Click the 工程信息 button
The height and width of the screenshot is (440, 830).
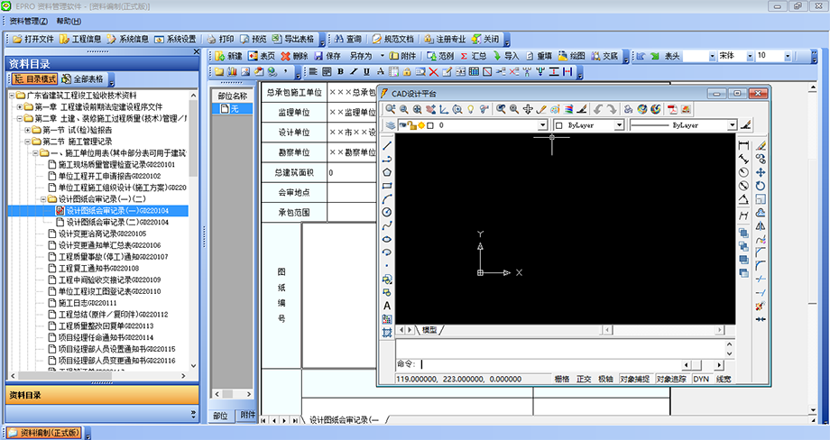(80, 39)
